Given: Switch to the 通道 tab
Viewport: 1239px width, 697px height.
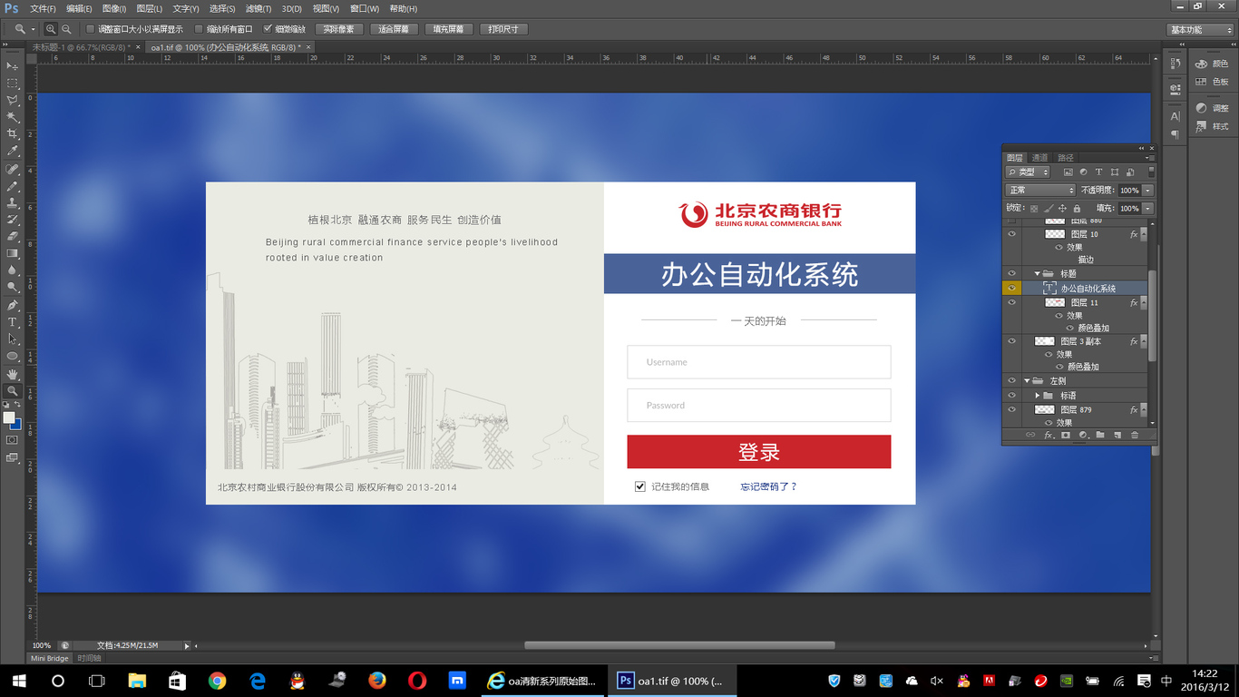Looking at the screenshot, I should (x=1039, y=158).
